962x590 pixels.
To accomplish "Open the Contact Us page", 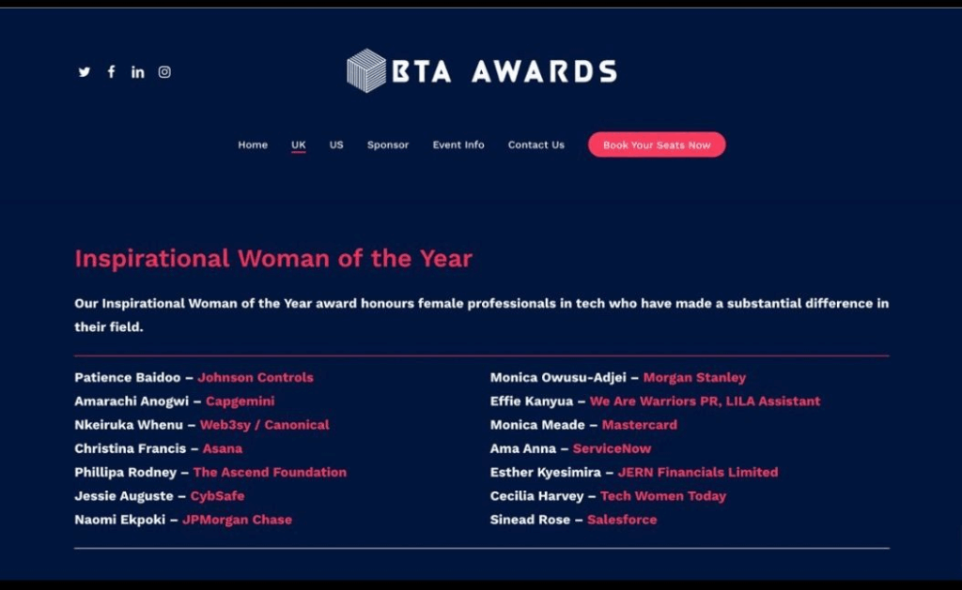I will 536,144.
